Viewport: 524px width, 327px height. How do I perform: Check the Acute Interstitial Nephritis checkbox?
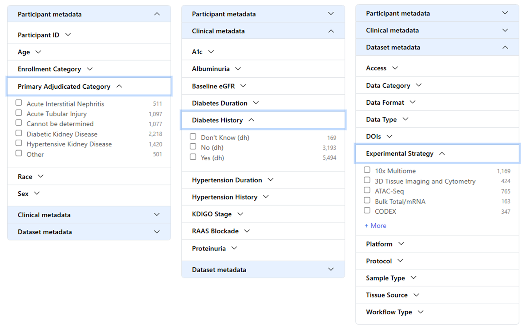pyautogui.click(x=19, y=103)
